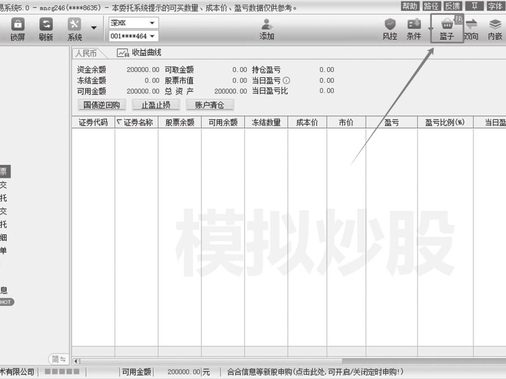The height and width of the screenshot is (379, 506).
Task: Open the 深HK market dropdown
Action: pyautogui.click(x=133, y=23)
